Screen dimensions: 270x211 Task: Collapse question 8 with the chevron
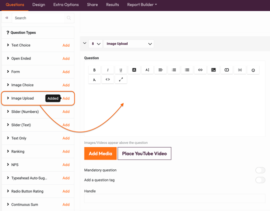pyautogui.click(x=85, y=43)
